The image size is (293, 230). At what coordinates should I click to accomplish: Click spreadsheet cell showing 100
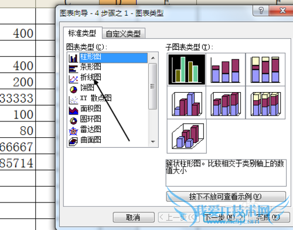[x=18, y=114]
